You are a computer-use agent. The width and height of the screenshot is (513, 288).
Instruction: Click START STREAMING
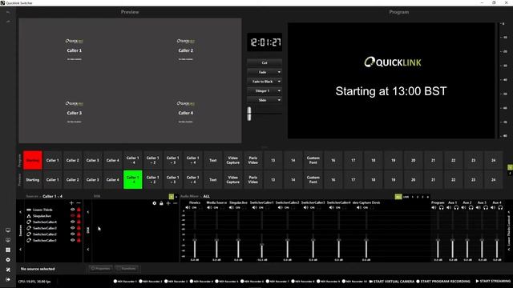click(x=493, y=281)
